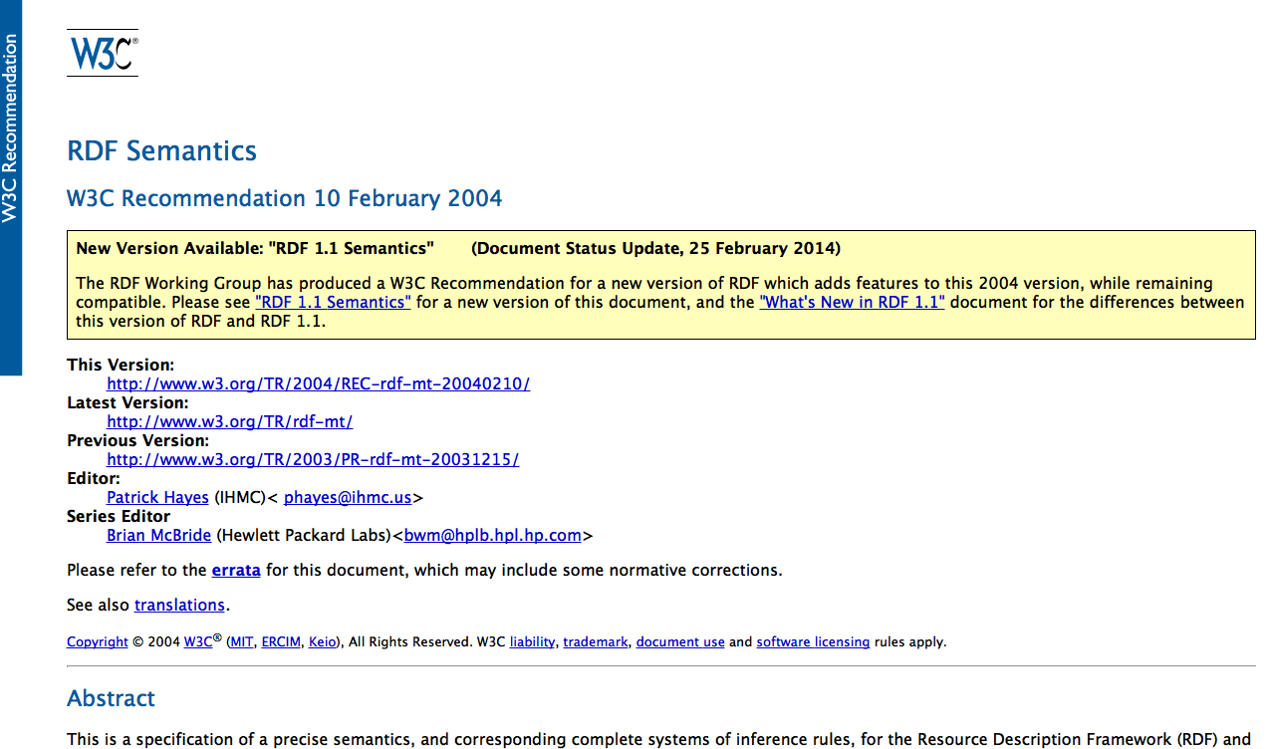Visit Patrick Hayes' editor link

click(x=157, y=497)
